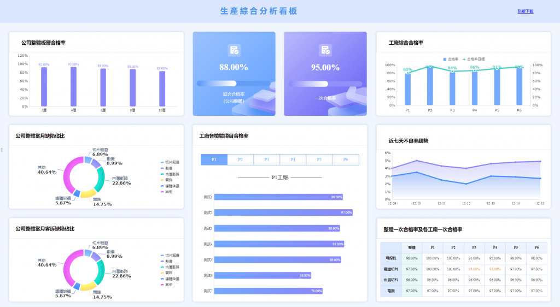Image resolution: width=560 pixels, height=307 pixels.
Task: Click the 2層 bar in board layer chart
Action: (x=44, y=86)
